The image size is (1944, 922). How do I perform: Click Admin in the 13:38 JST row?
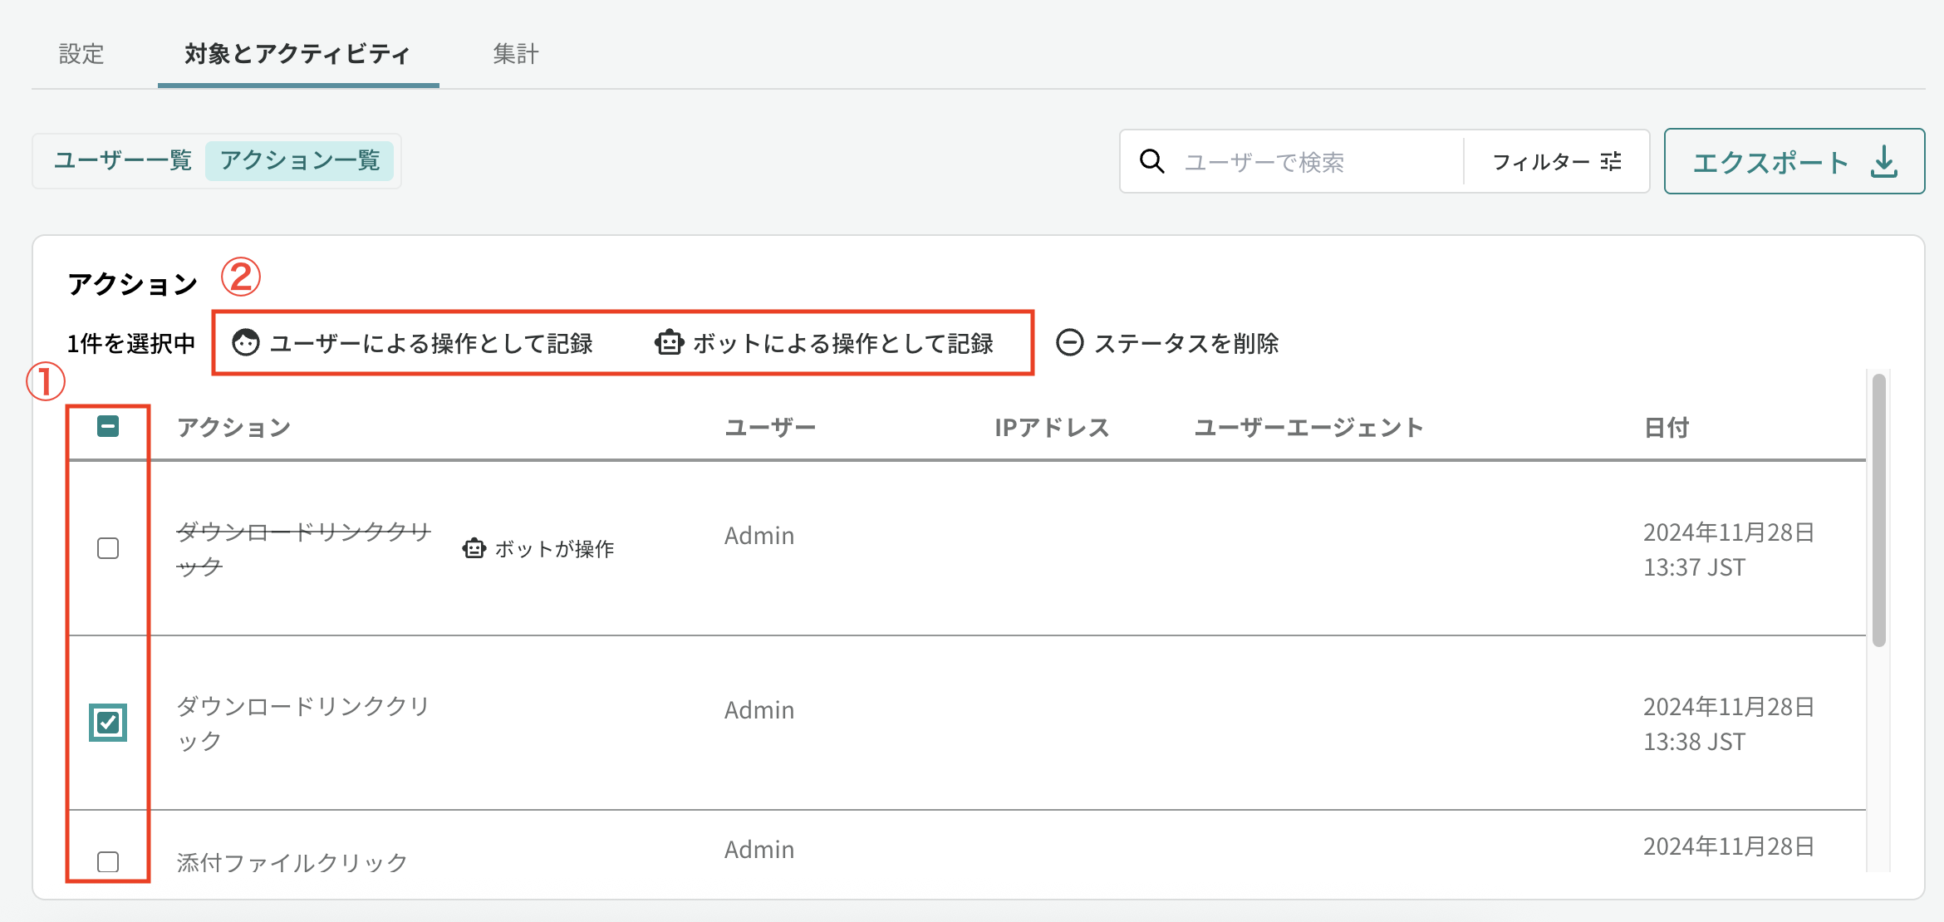759,710
